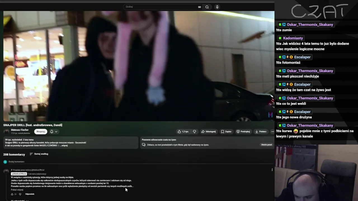Click the streamer webcam overlay
The width and height of the screenshot is (358, 201).
pyautogui.click(x=316, y=173)
